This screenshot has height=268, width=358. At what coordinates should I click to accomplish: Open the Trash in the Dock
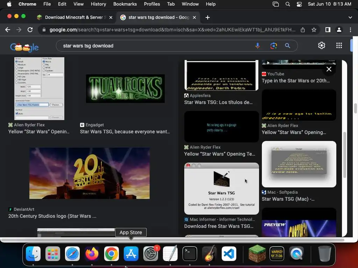point(325,254)
